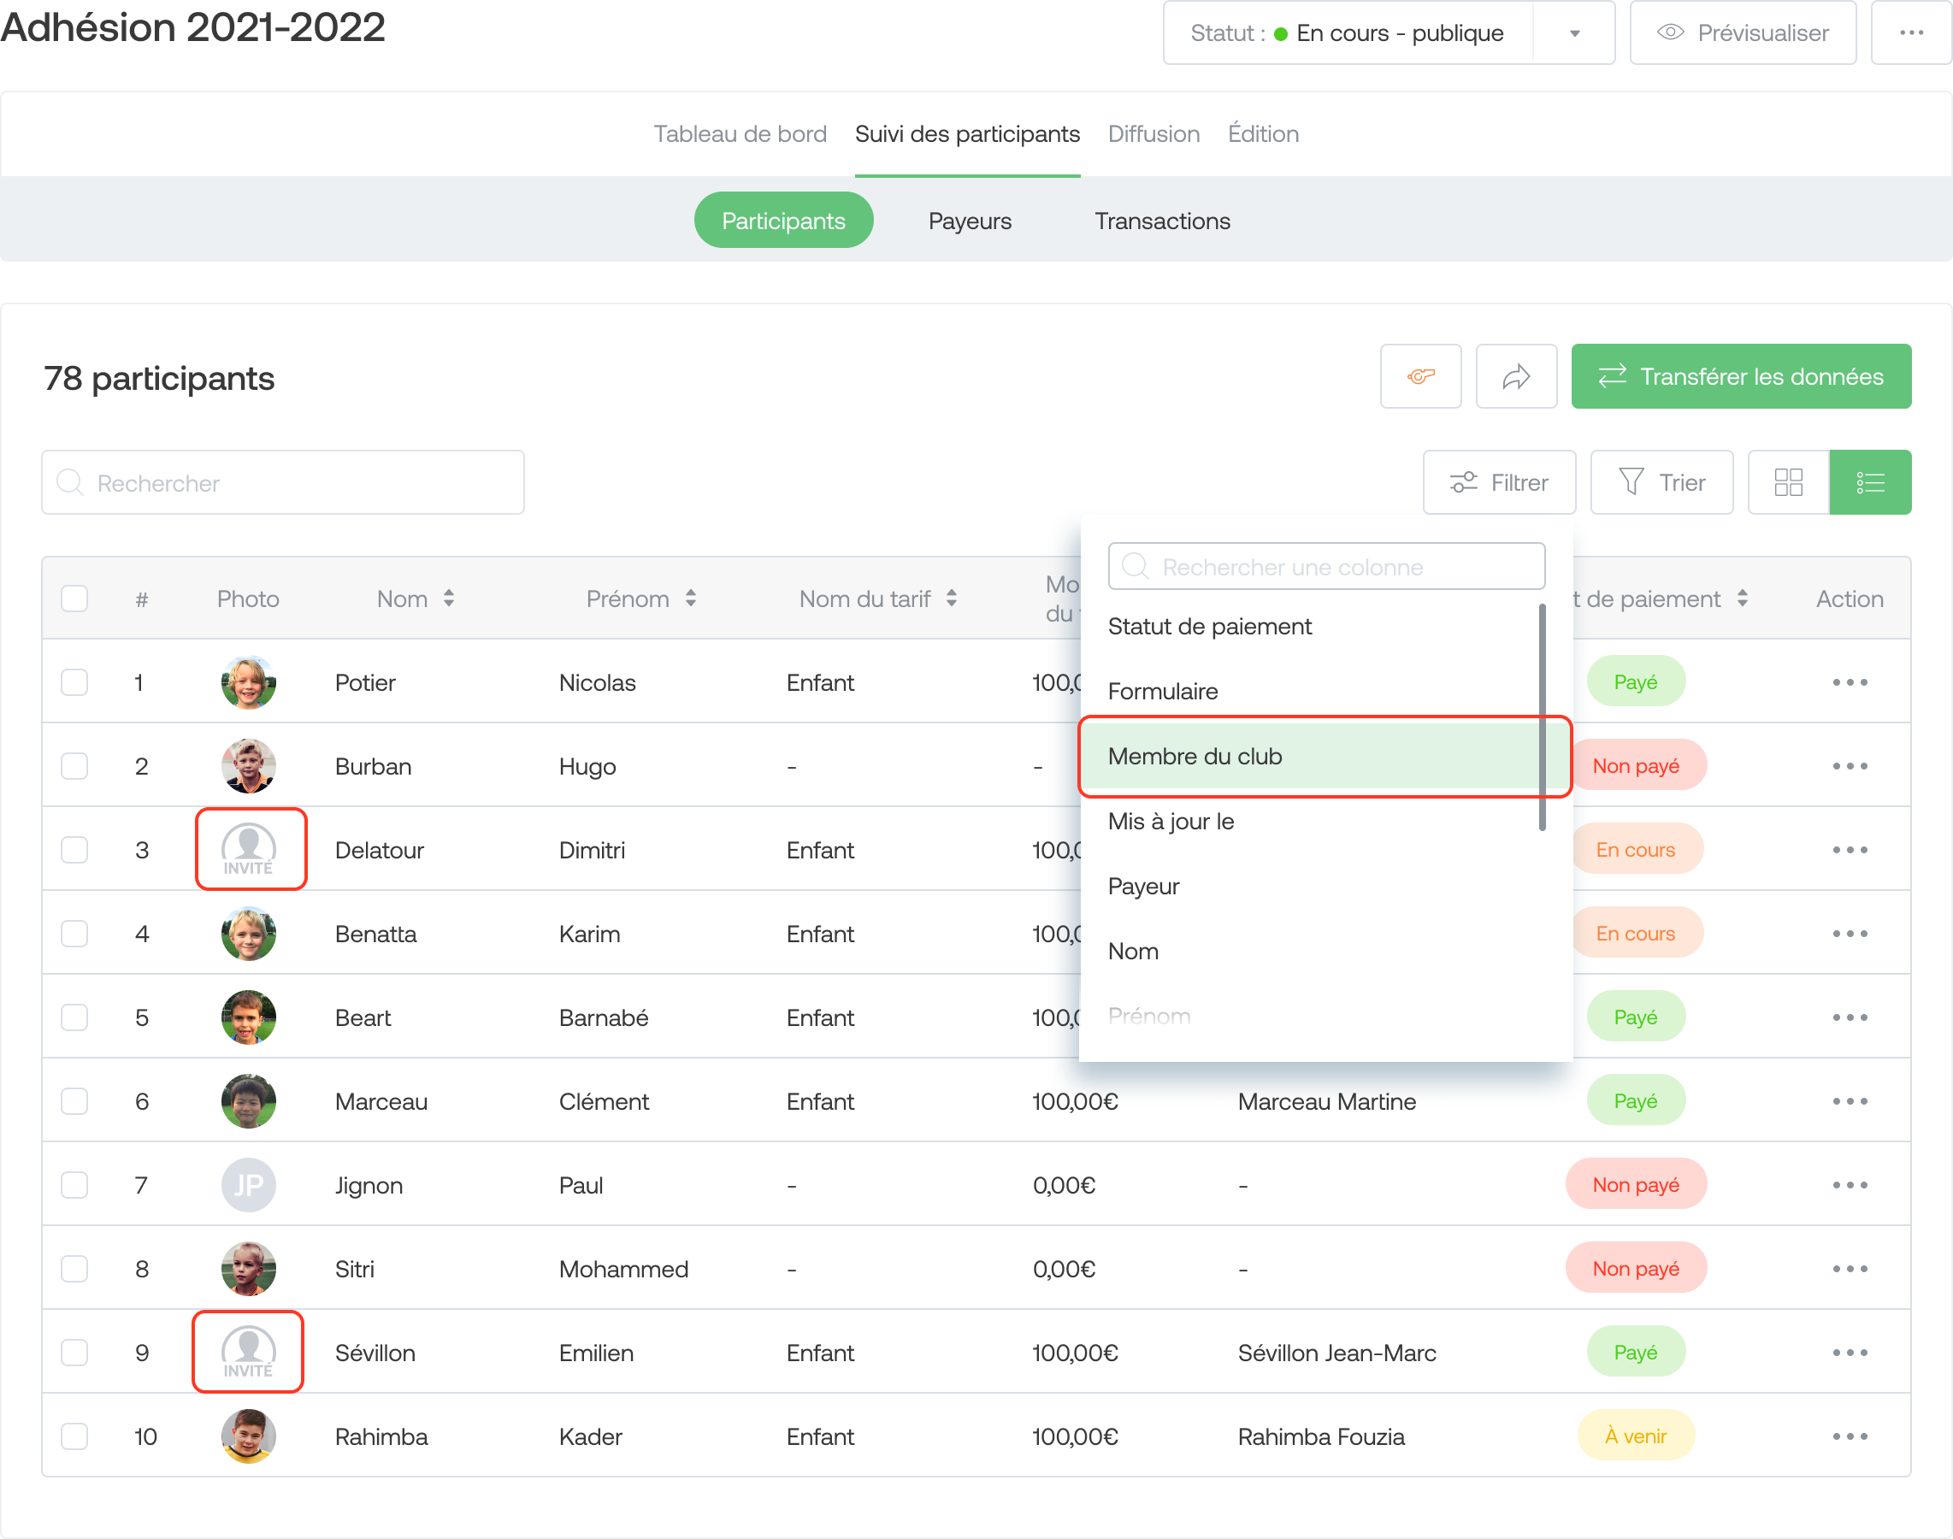Click Transférer les données button

pyautogui.click(x=1740, y=375)
